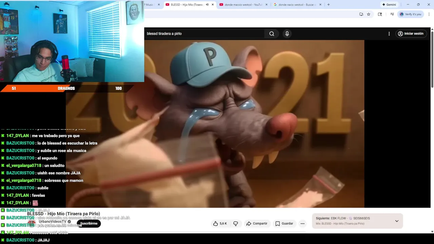
Task: Open the 'donde nacio westcol' Google tab
Action: click(x=297, y=5)
